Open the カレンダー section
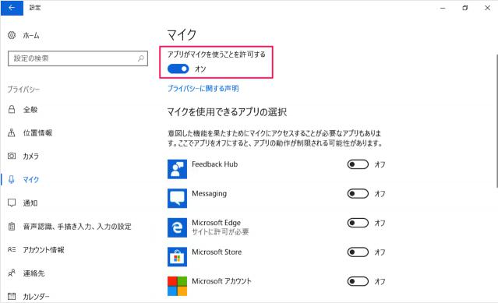The width and height of the screenshot is (498, 303). (x=36, y=297)
